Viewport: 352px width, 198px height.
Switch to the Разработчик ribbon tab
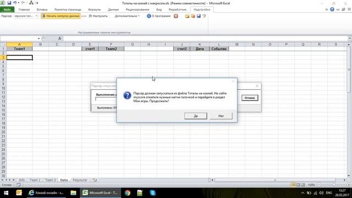pyautogui.click(x=177, y=10)
